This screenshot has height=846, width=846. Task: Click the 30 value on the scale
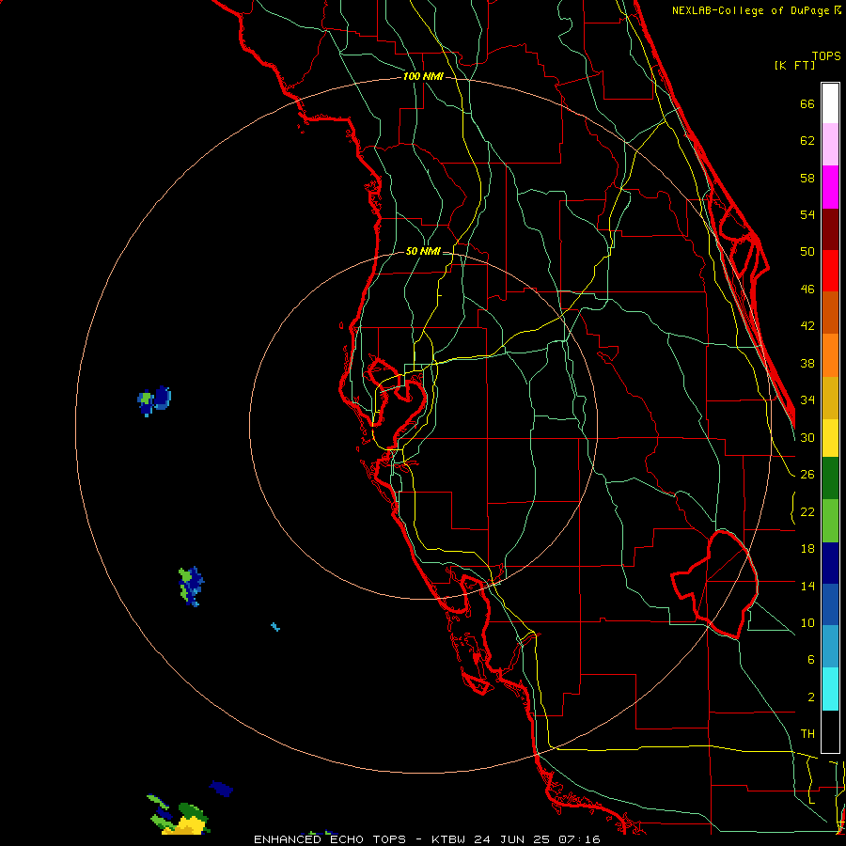[807, 437]
